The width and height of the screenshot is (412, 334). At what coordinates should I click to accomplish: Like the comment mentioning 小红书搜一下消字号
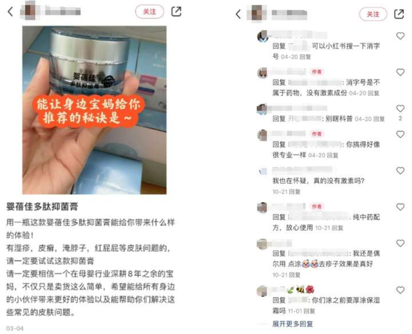pos(400,36)
